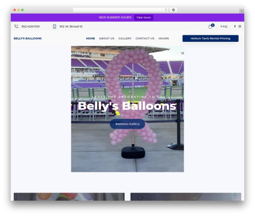
Task: Click the new tab plus button
Action: [x=242, y=11]
